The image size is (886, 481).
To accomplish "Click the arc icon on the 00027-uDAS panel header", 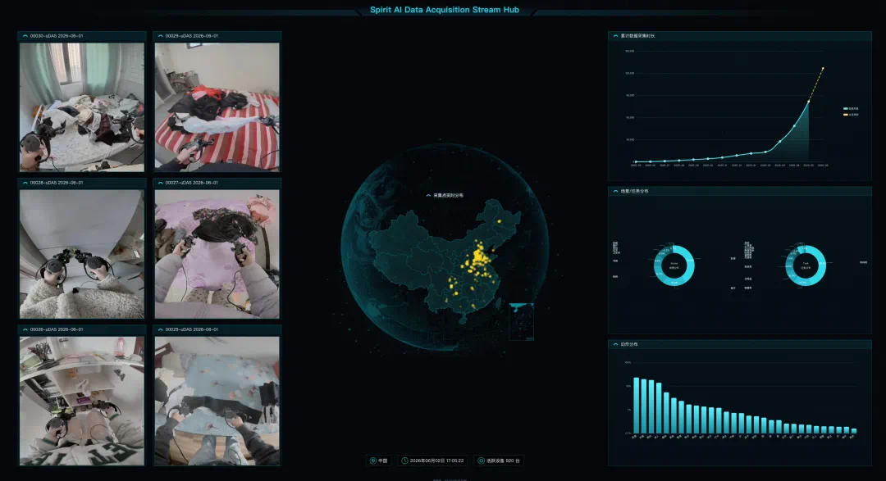I will (161, 183).
